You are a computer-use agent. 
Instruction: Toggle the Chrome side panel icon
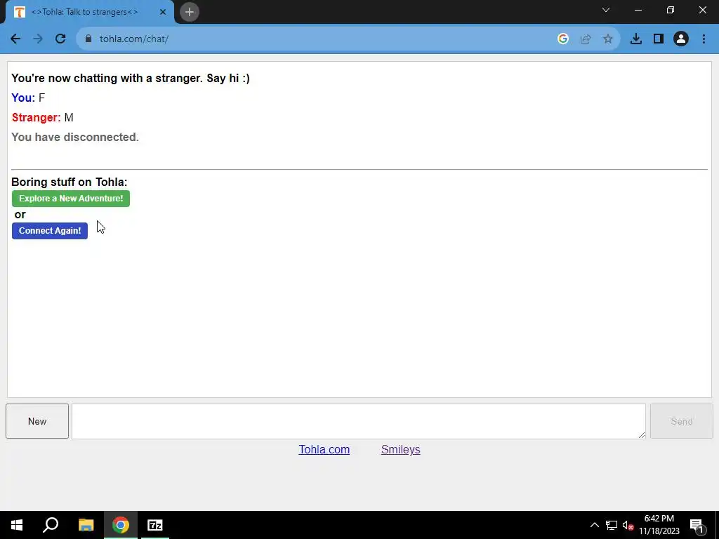659,39
